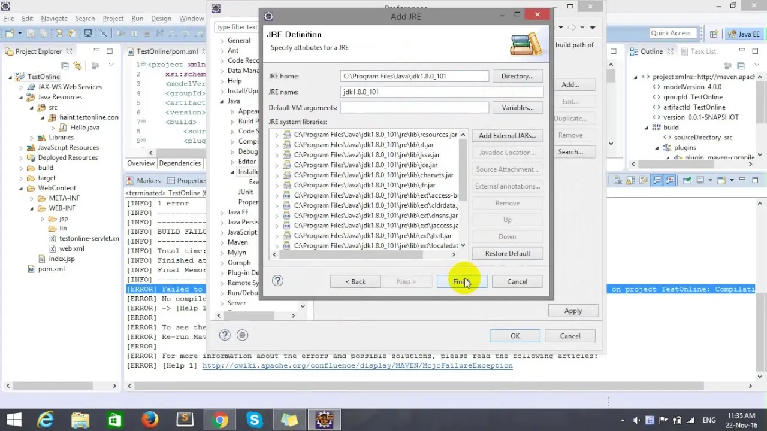Viewport: 767px width, 431px height.
Task: Click the import/export preferences icon
Action: (242, 335)
